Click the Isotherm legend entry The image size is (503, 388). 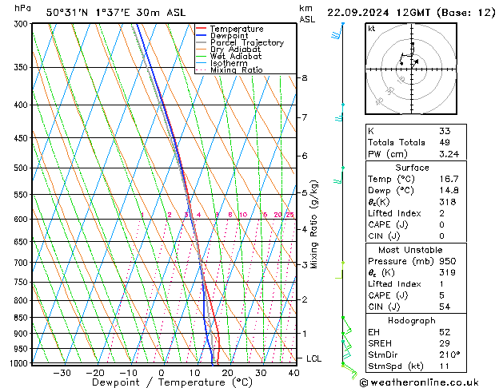coord(229,63)
